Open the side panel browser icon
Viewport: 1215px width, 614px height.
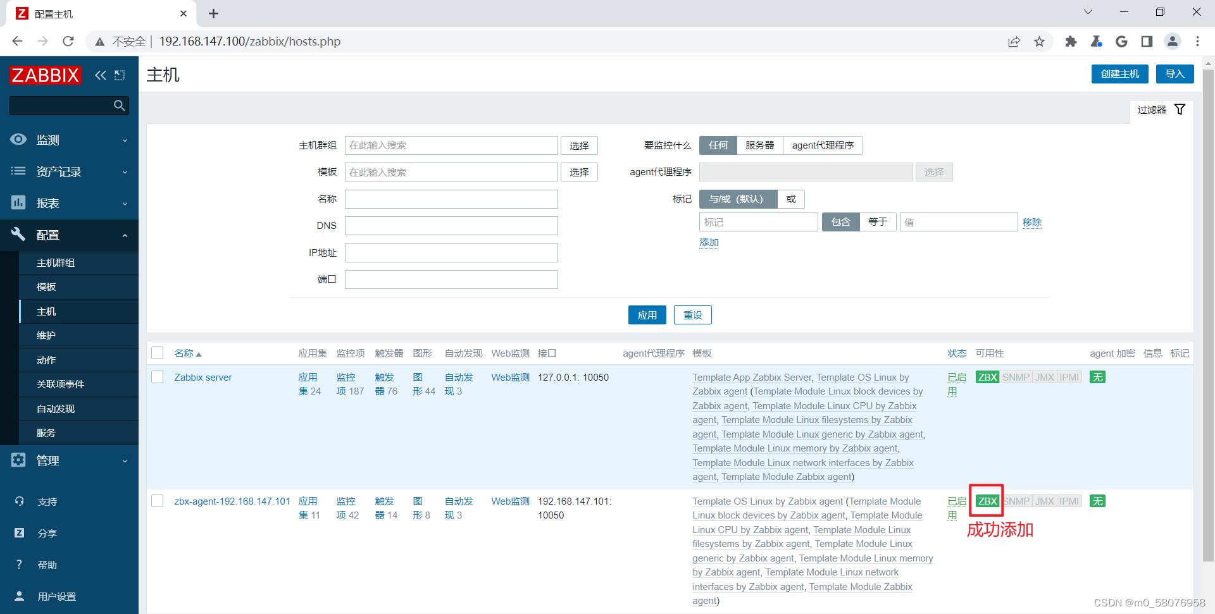[1147, 41]
